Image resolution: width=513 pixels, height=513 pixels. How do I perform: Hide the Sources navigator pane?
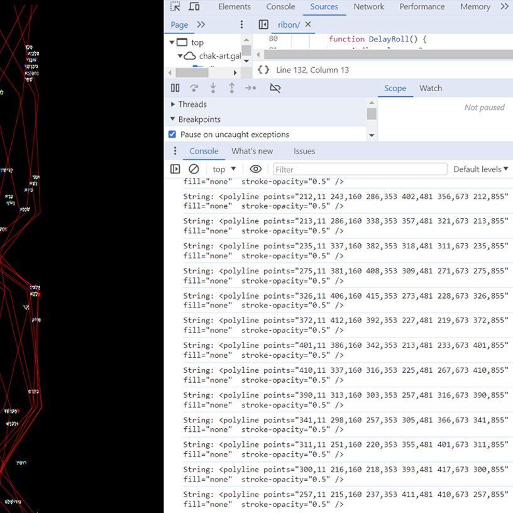click(263, 25)
